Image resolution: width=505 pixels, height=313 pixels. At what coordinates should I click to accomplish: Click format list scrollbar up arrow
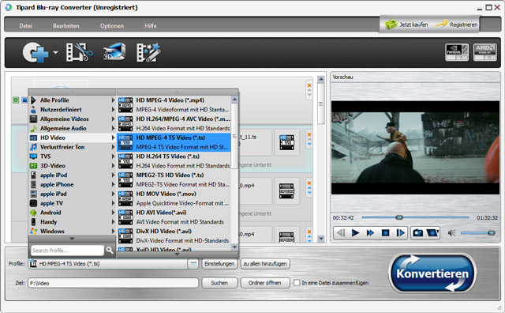pos(235,100)
